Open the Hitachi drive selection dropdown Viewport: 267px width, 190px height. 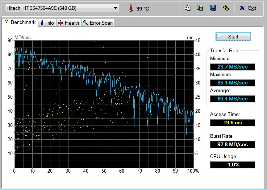tap(62, 8)
